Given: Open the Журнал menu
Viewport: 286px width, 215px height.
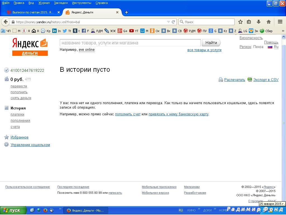Looking at the screenshot, I should coord(44,3).
